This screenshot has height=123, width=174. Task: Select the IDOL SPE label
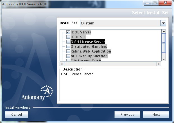click(78, 37)
